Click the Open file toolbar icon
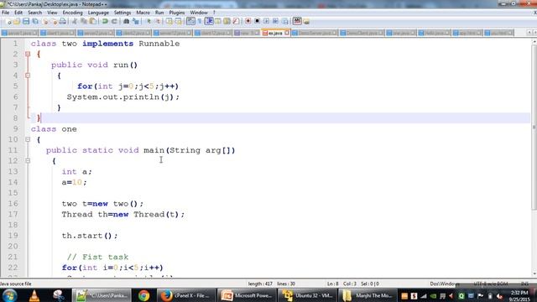Image resolution: width=537 pixels, height=302 pixels. pos(17,21)
